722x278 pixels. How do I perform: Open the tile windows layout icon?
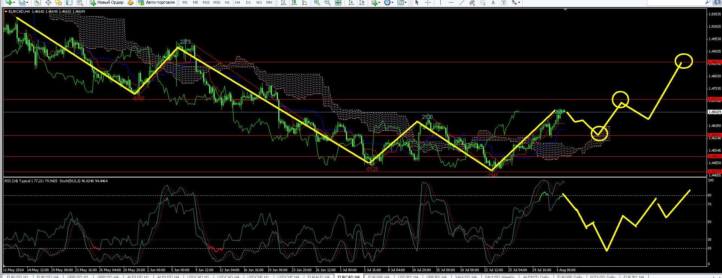click(x=338, y=2)
